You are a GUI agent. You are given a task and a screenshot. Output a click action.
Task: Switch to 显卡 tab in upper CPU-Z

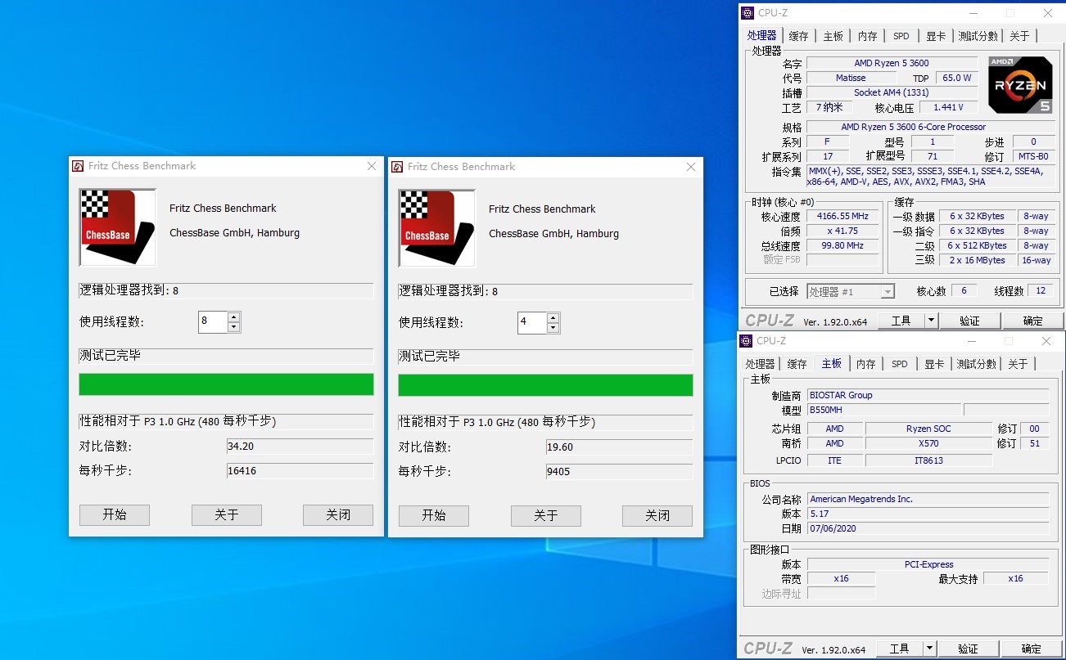[936, 36]
